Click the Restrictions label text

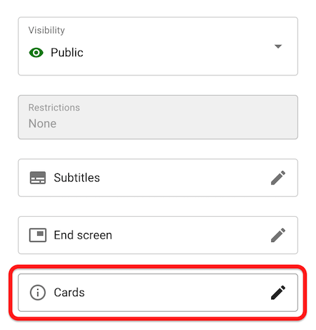(54, 108)
